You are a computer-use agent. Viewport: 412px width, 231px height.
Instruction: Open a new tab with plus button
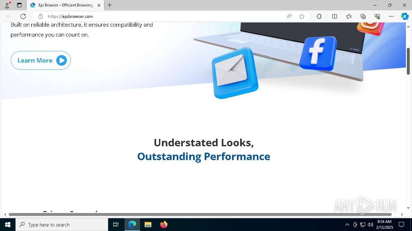110,5
